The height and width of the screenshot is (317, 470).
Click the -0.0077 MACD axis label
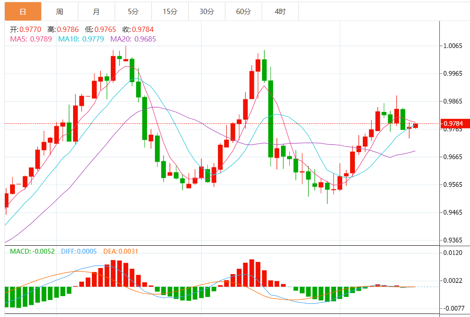454,308
